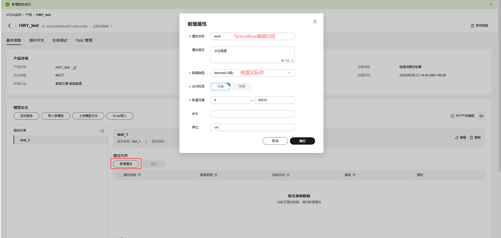Click the folder icon beside 关于产品模型
Image resolution: width=501 pixels, height=238 pixels.
click(x=481, y=116)
